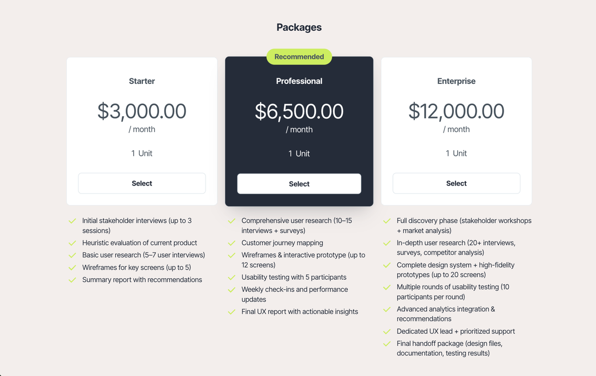Viewport: 596px width, 376px height.
Task: Click the checkmark beside 'Heuristic evaluation of current product'
Action: coord(73,243)
